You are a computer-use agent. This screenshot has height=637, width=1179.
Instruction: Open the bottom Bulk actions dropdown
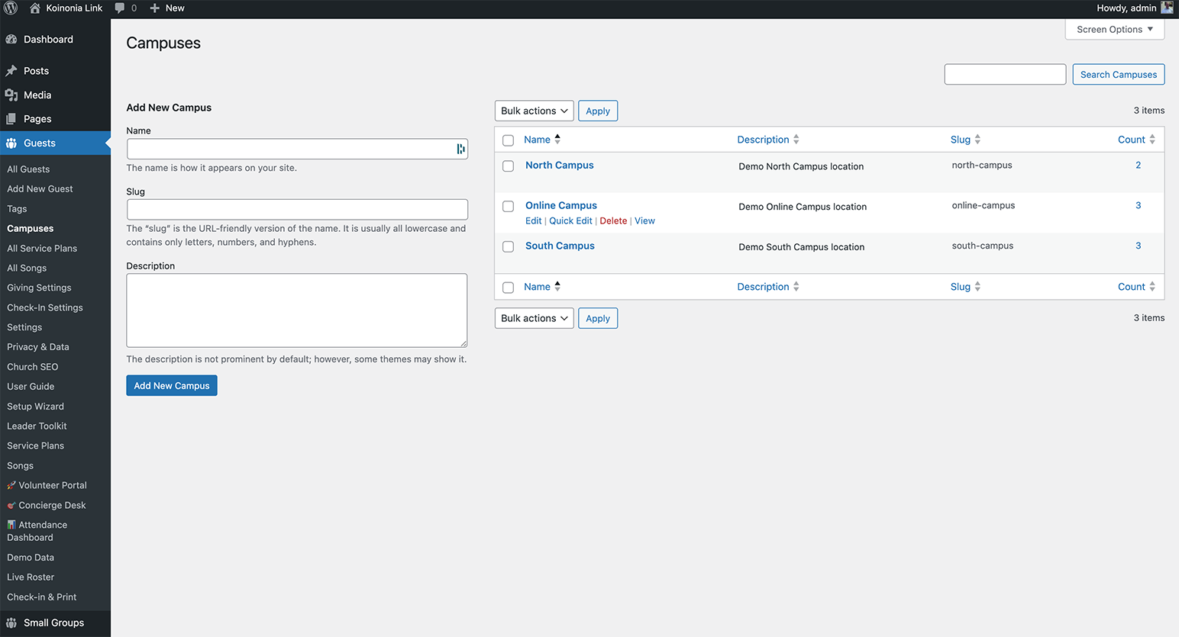(534, 319)
